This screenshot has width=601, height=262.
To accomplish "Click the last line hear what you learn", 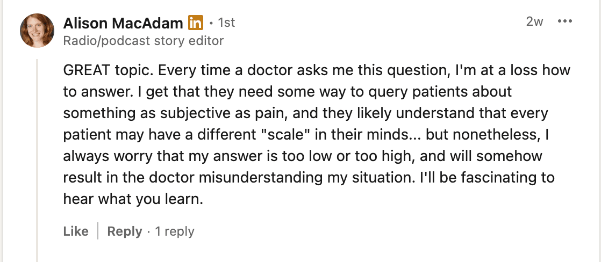I will [x=133, y=199].
